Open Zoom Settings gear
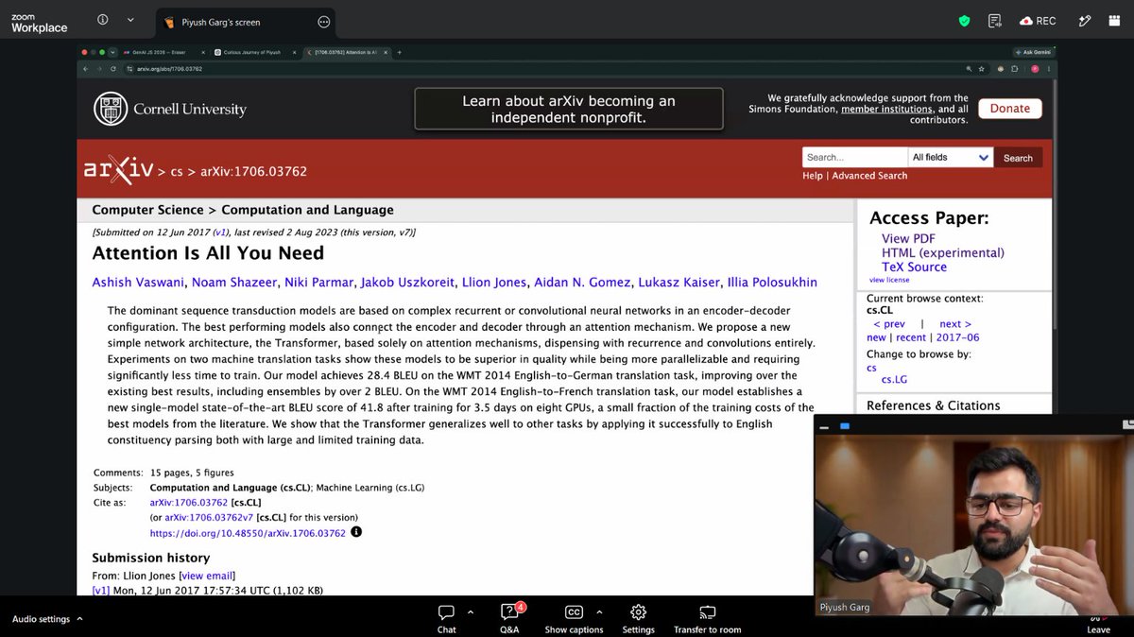 pyautogui.click(x=638, y=619)
